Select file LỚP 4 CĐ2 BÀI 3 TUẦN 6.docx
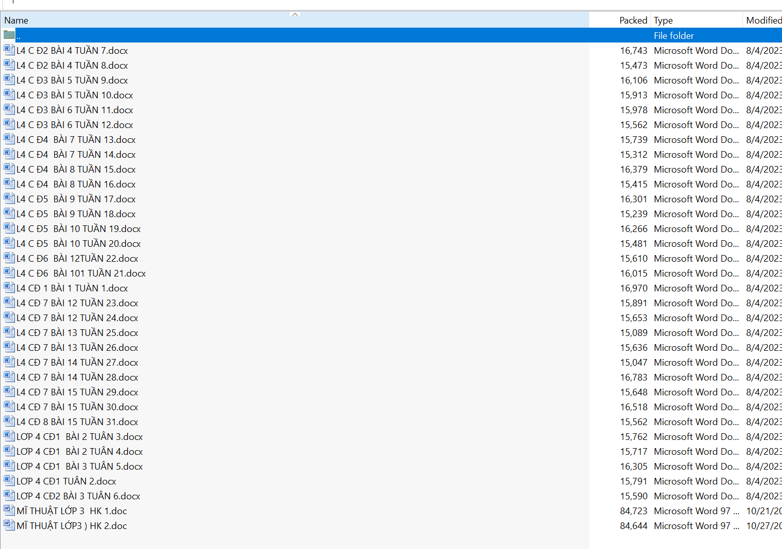The width and height of the screenshot is (782, 549). coord(78,496)
